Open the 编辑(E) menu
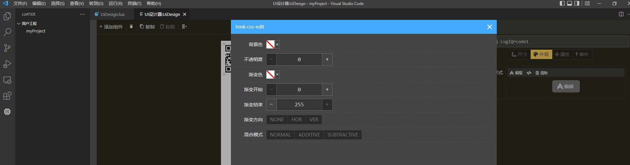630x165 pixels. point(39,3)
